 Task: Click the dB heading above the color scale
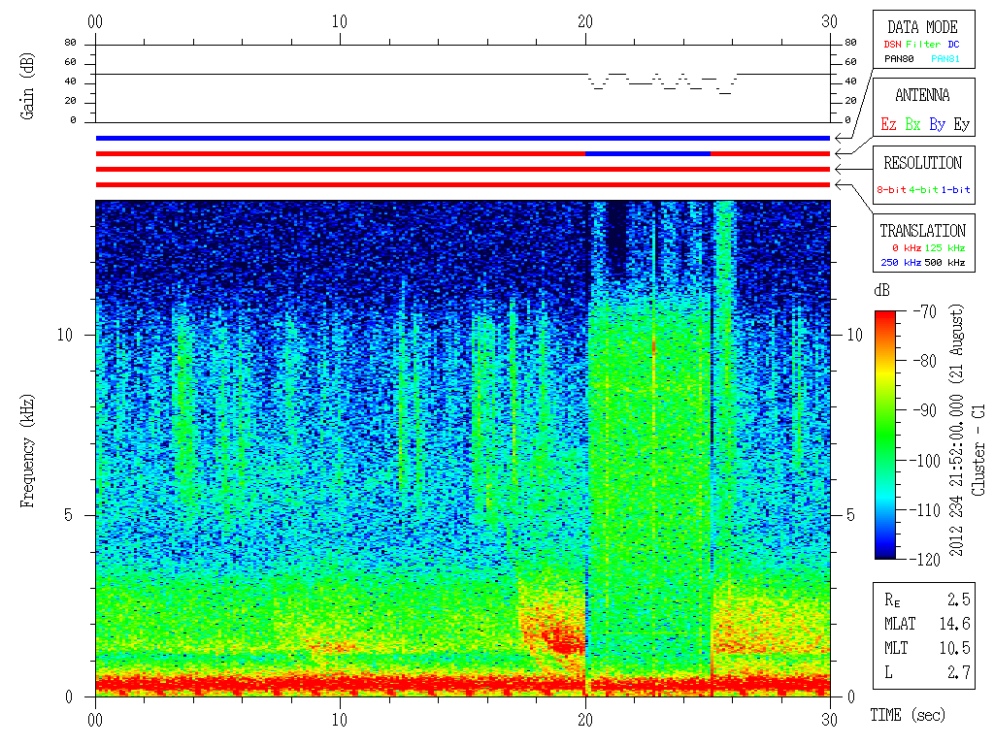click(x=881, y=290)
